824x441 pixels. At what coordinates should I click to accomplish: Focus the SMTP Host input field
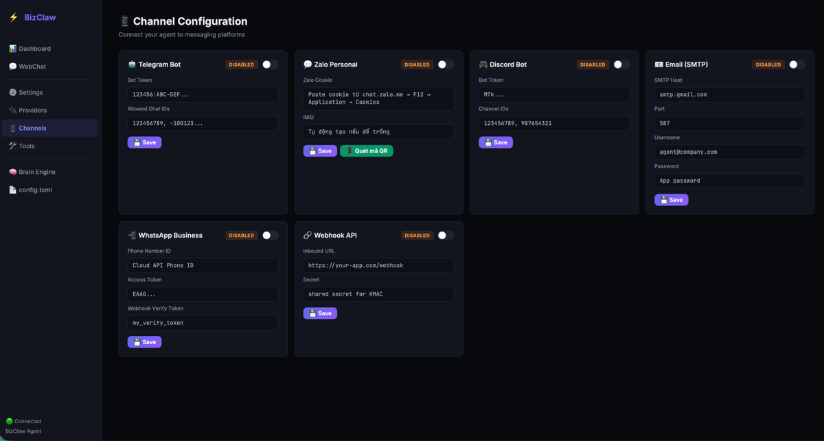(729, 94)
